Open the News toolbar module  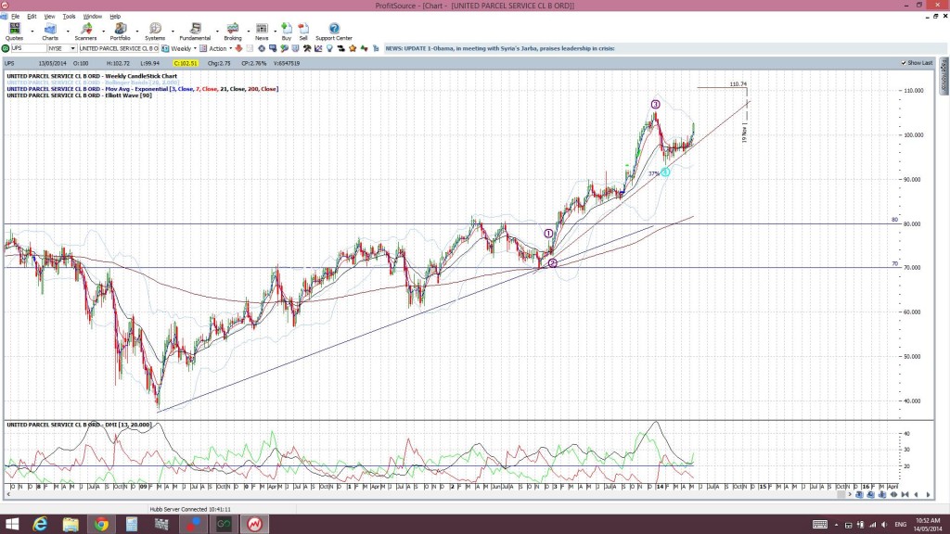tap(262, 32)
